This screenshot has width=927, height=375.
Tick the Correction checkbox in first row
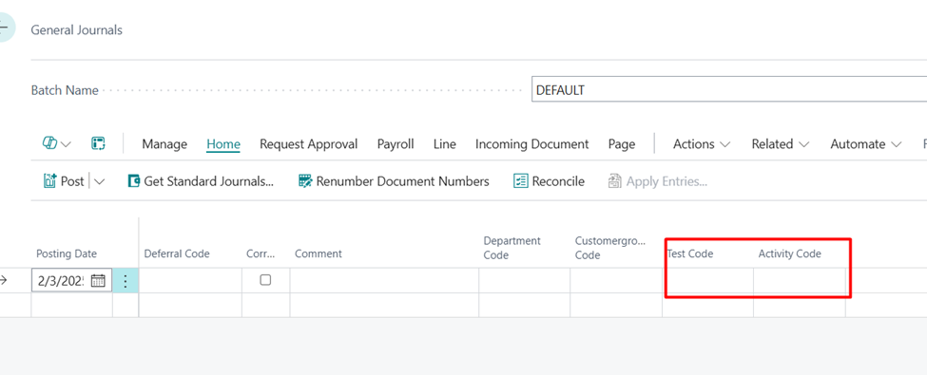pyautogui.click(x=265, y=280)
